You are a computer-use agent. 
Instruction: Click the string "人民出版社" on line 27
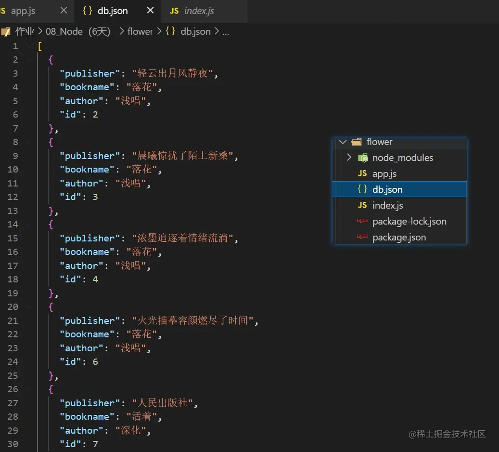pos(162,403)
